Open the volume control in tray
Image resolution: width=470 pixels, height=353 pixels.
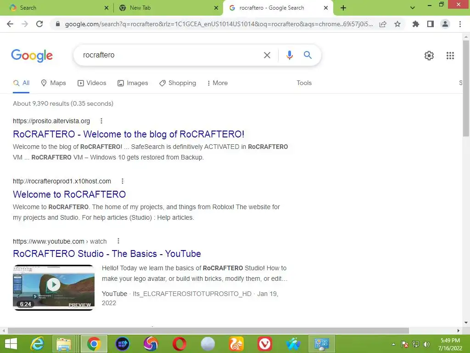click(x=426, y=344)
